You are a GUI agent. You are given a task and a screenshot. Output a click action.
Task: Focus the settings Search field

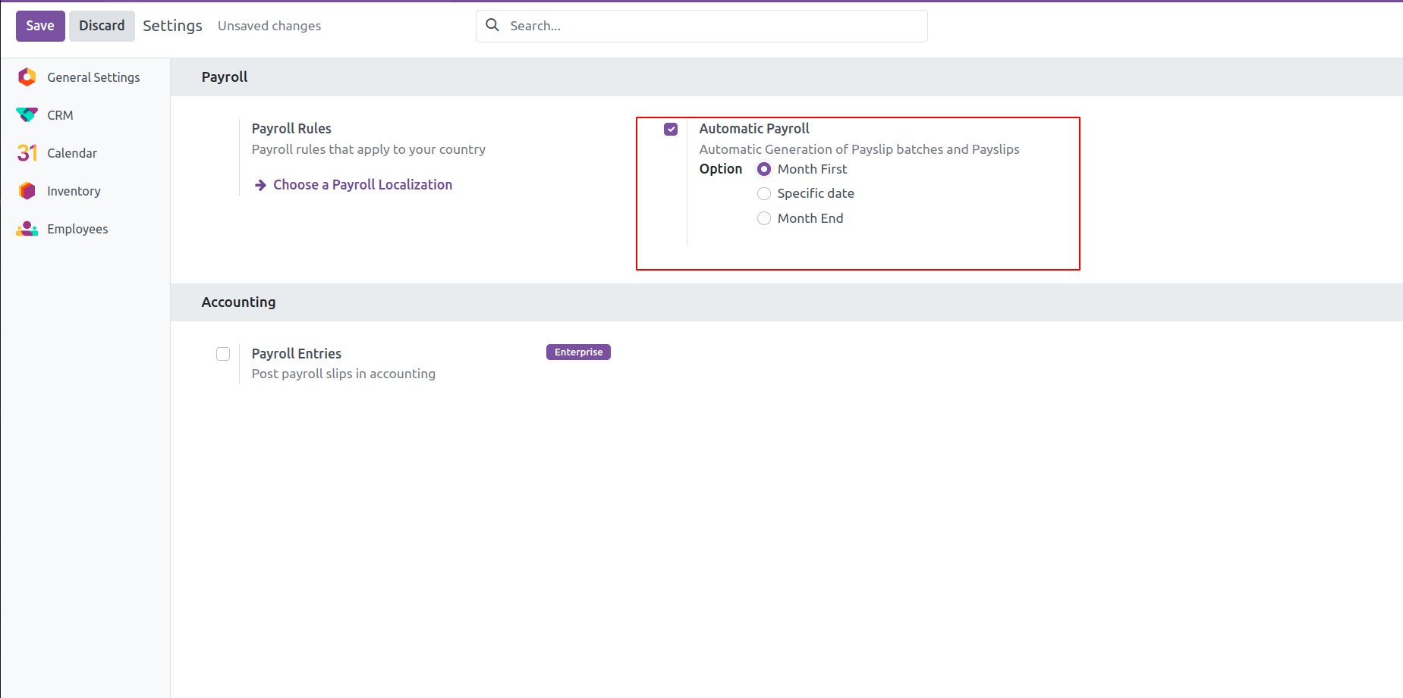pos(713,26)
